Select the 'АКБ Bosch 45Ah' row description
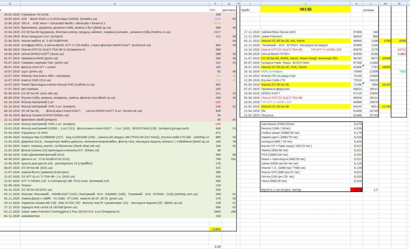This screenshot has height=249, width=410. click(115, 19)
